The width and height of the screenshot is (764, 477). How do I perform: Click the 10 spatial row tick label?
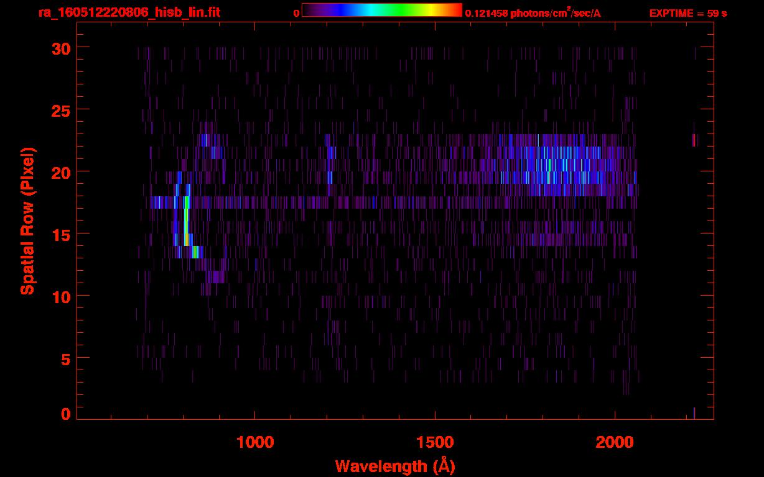(x=60, y=296)
